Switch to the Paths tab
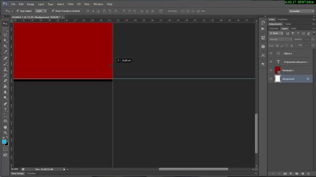Screen dimensions: 316x177 point(293,29)
